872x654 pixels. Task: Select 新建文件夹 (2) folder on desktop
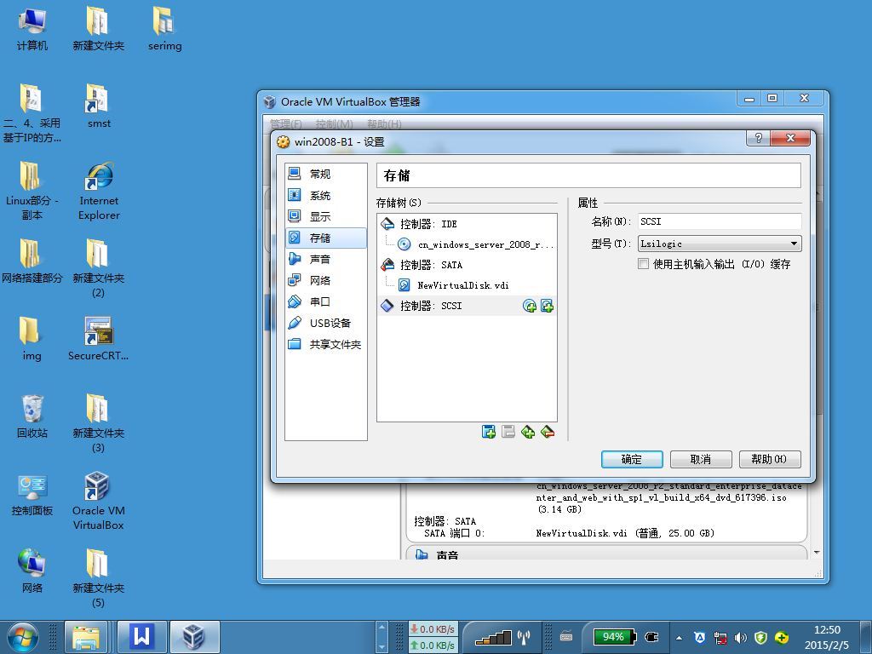pyautogui.click(x=99, y=268)
